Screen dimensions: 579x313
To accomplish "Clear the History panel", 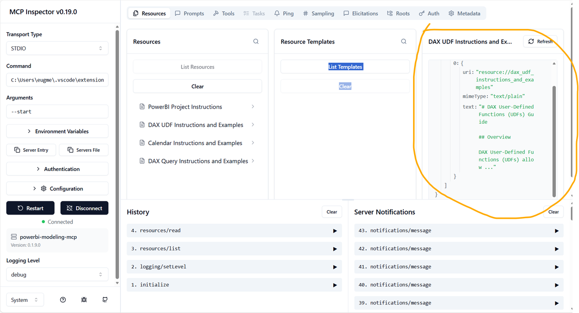I will [x=332, y=212].
